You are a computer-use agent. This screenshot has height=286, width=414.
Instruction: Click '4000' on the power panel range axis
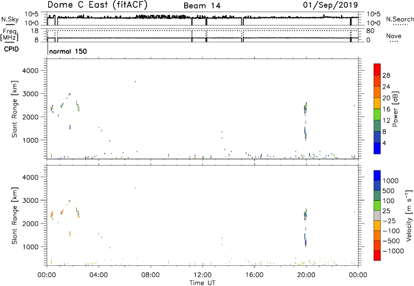coord(31,71)
